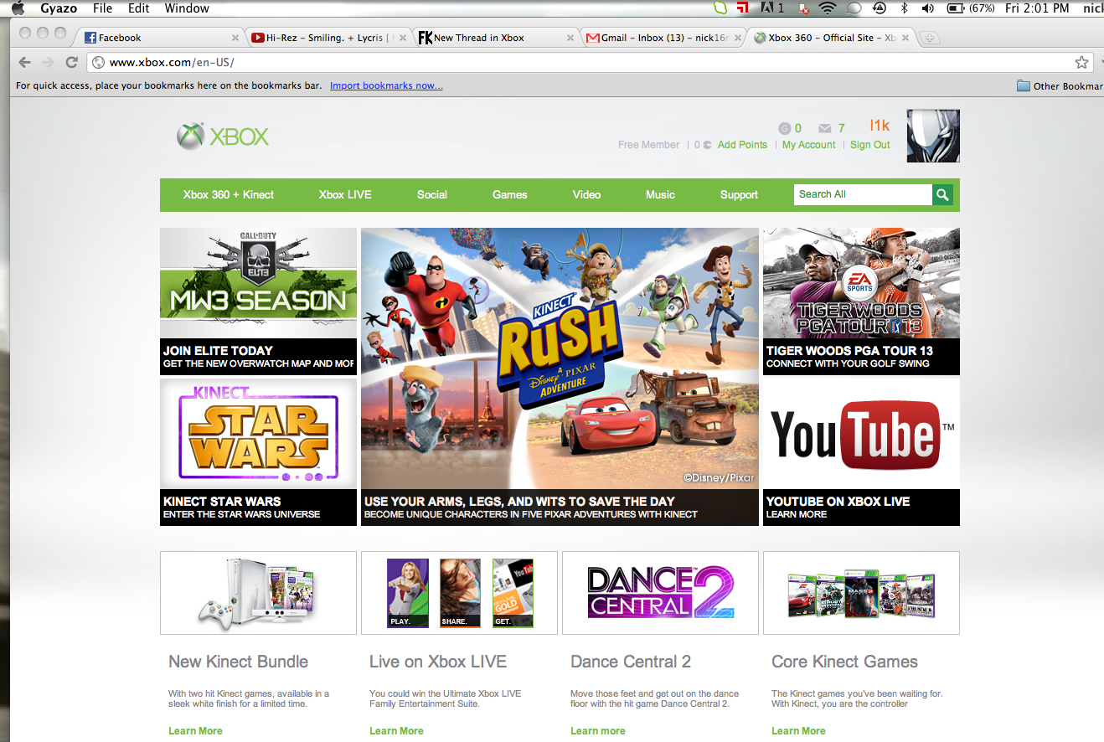Click Learn More under Live on Xbox LIVE
This screenshot has width=1104, height=742.
pyautogui.click(x=396, y=731)
